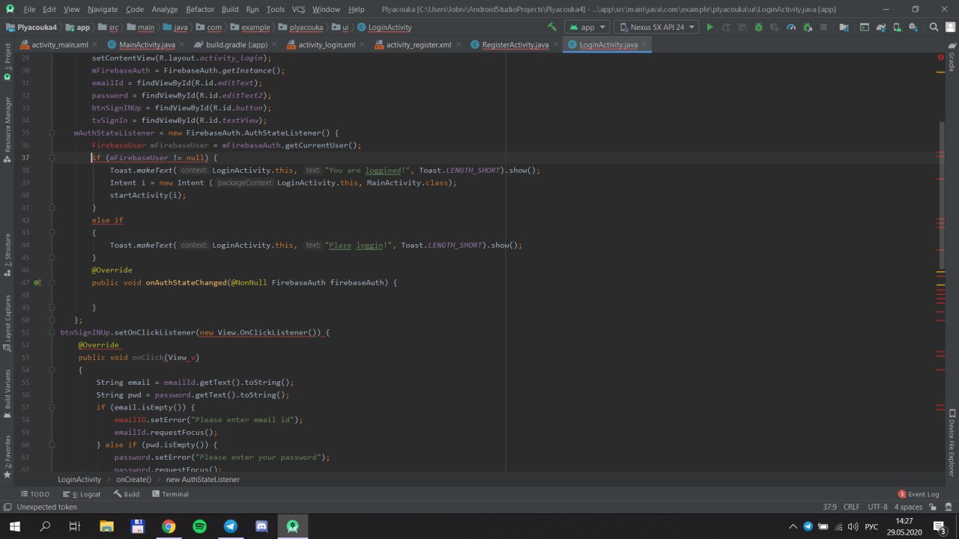Run the app with the green play icon
The height and width of the screenshot is (539, 959).
point(710,27)
